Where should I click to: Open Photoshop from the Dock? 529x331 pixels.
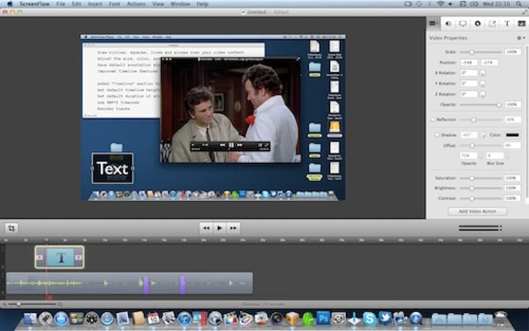point(323,318)
